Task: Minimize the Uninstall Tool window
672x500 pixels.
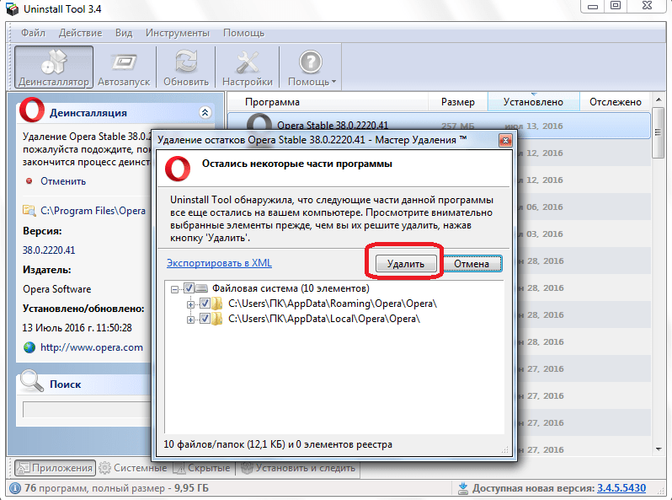Action: [x=593, y=6]
